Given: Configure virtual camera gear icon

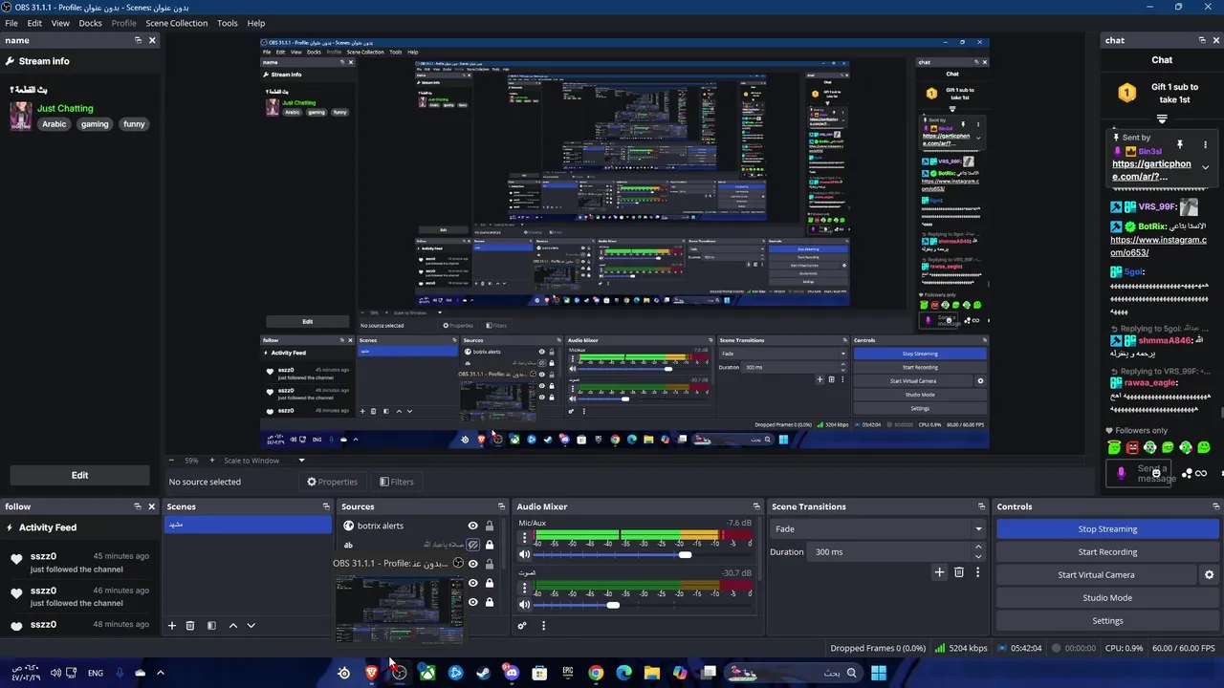Looking at the screenshot, I should 1209,575.
